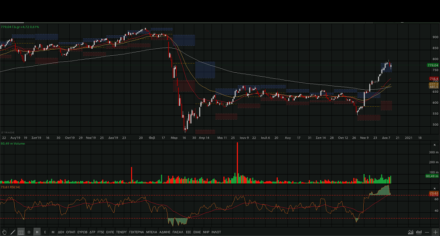The width and height of the screenshot is (440, 236).
Task: Select the M monthly timeframe
Action: [x=53, y=232]
